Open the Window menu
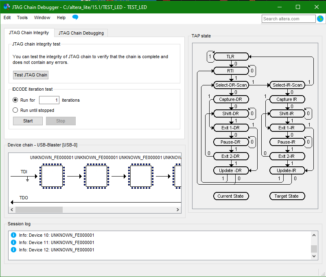The image size is (326, 277). 42,18
